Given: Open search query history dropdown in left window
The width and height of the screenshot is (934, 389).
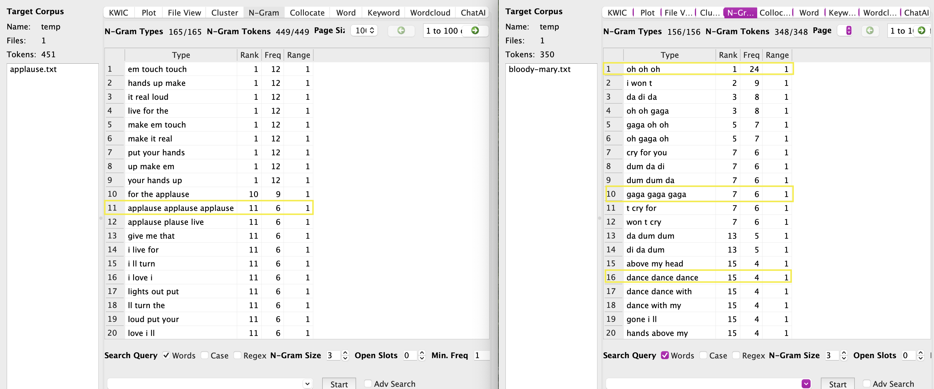Looking at the screenshot, I should tap(307, 383).
